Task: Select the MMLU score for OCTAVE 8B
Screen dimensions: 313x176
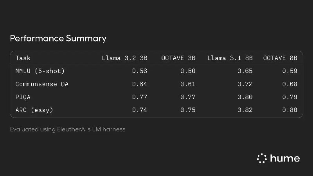Action: pyautogui.click(x=290, y=71)
